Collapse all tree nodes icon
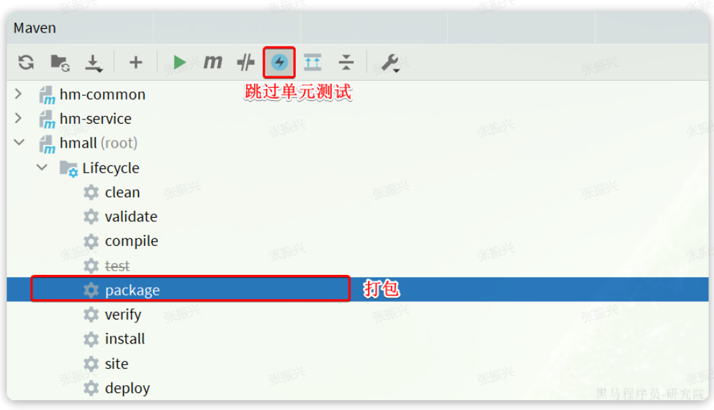 (x=346, y=62)
